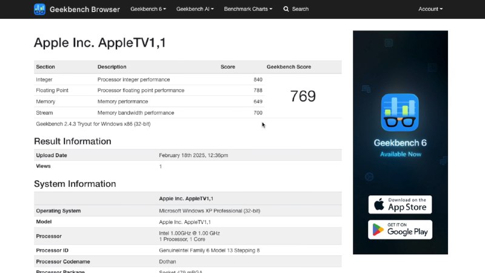Screen dimensions: 485x273
Task: Click the System Information heading
Action: 75,184
